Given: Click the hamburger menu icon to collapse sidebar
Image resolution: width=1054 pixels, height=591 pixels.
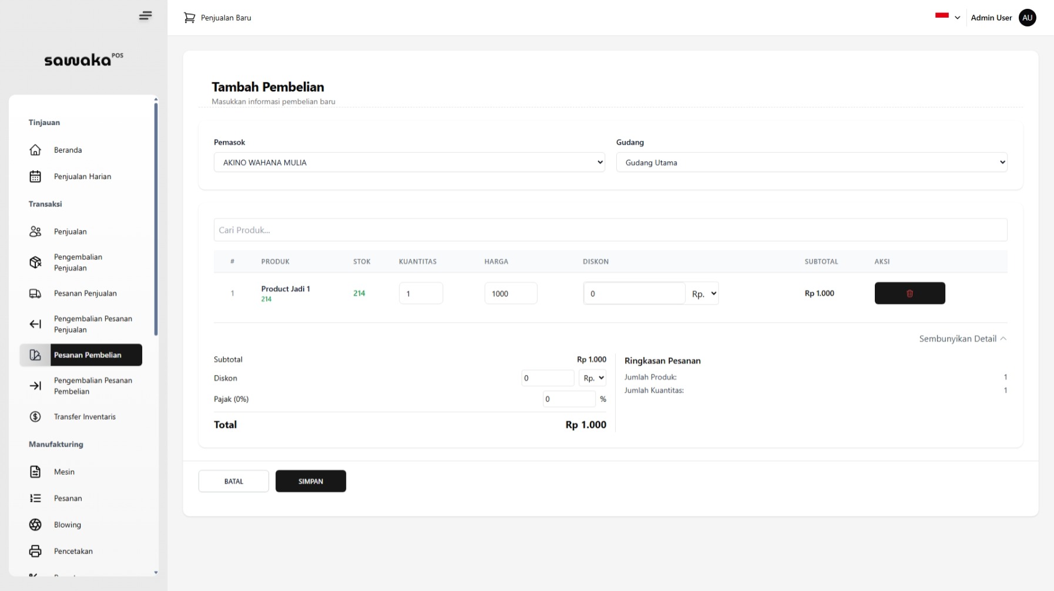Looking at the screenshot, I should tap(145, 16).
